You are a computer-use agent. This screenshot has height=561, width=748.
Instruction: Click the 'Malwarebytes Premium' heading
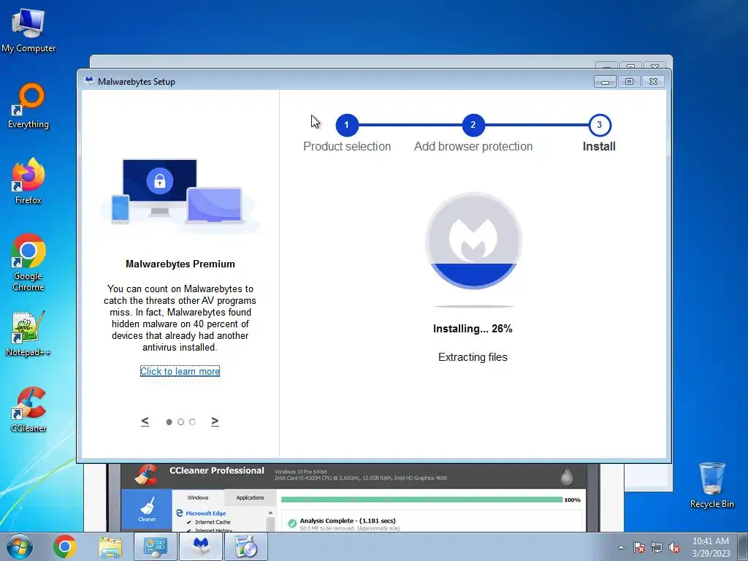[180, 264]
